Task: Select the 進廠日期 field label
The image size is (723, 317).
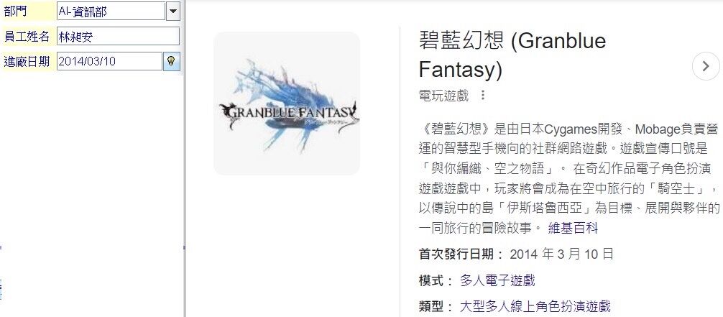Action: click(x=27, y=61)
